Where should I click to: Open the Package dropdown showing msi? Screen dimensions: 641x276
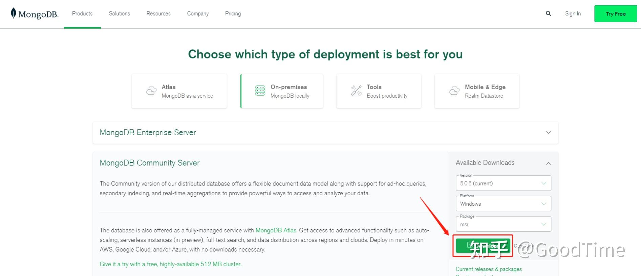pos(503,224)
